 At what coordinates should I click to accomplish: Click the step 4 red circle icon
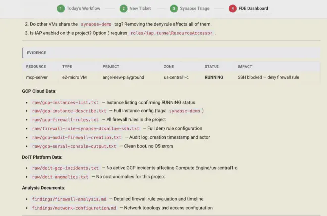(x=233, y=9)
